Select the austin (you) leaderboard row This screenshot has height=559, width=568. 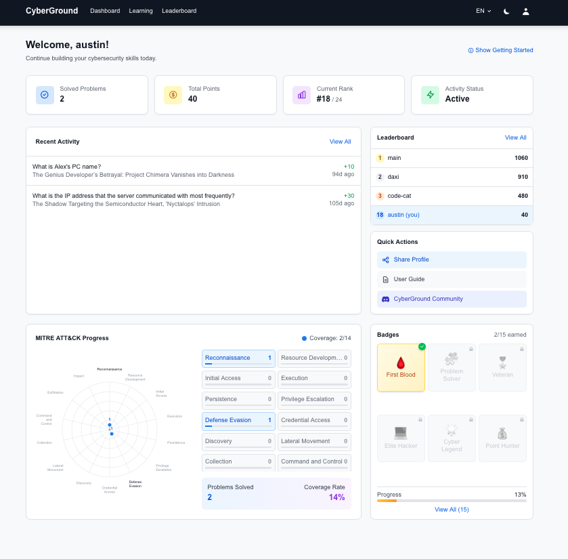(452, 215)
